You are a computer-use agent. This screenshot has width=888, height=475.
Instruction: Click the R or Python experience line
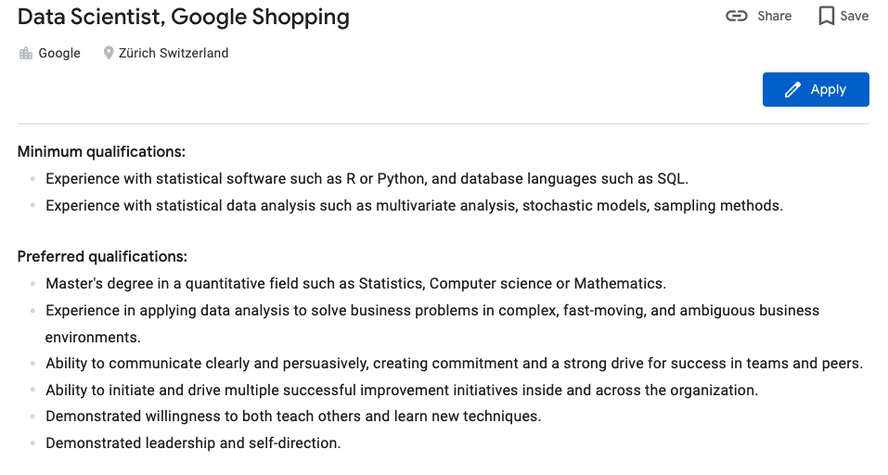[367, 178]
